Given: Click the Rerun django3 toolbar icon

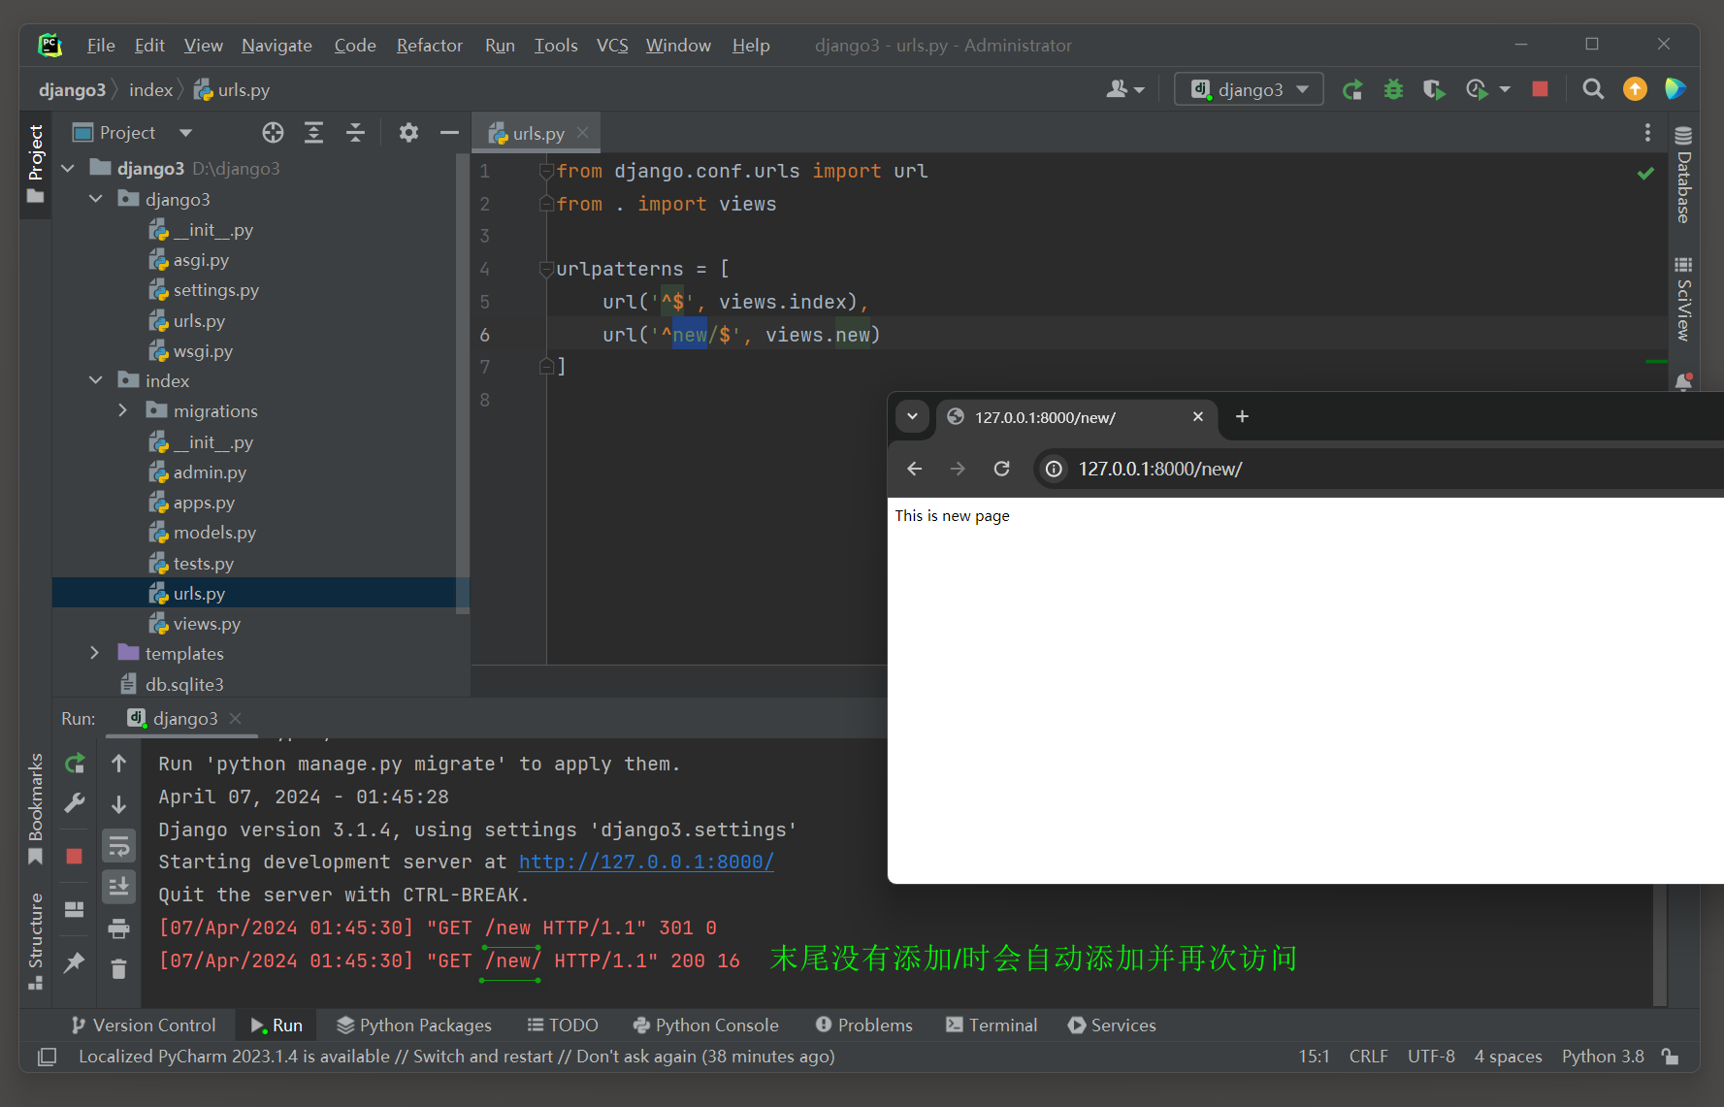Looking at the screenshot, I should pos(1352,89).
